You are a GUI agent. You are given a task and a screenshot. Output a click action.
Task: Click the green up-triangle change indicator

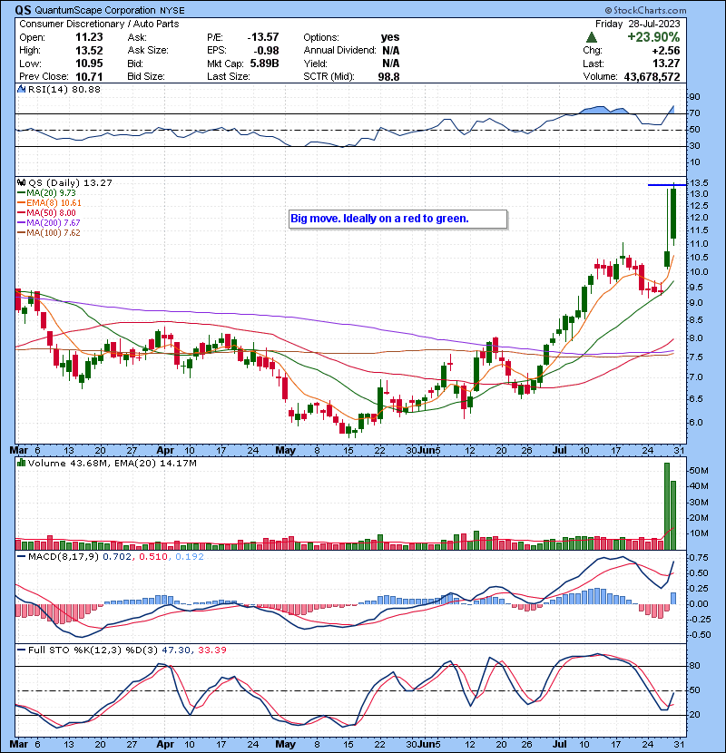[592, 37]
